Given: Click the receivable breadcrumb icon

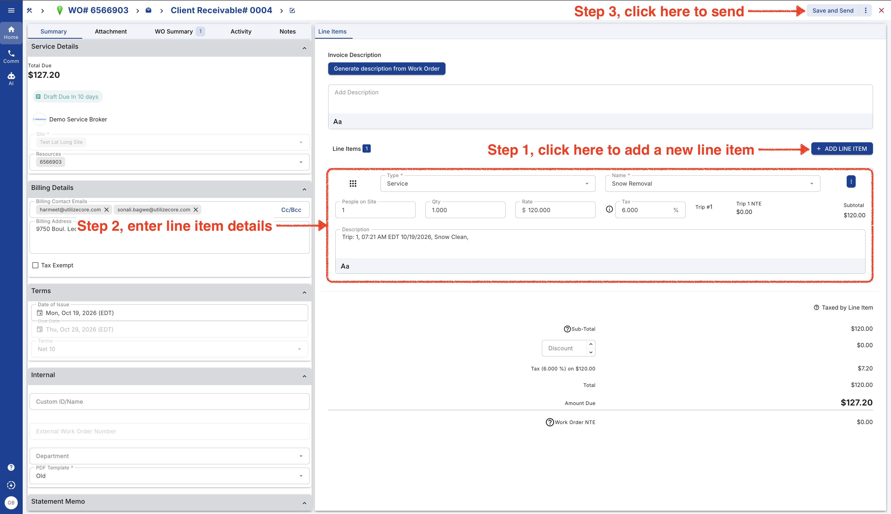Looking at the screenshot, I should pyautogui.click(x=148, y=11).
